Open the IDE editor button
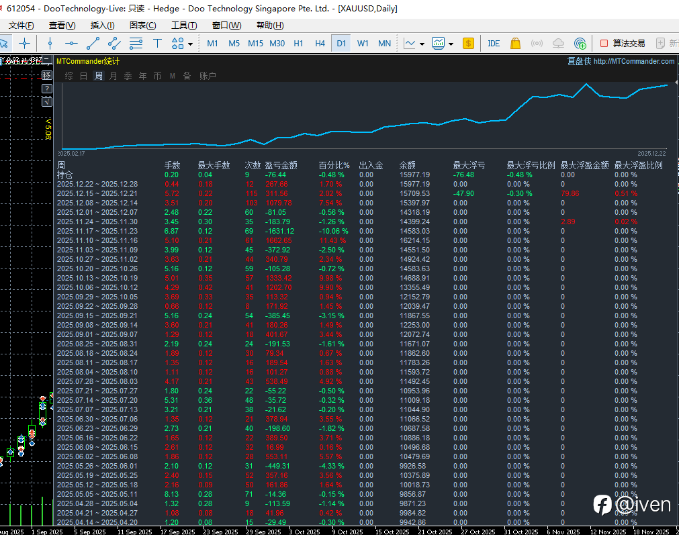The image size is (679, 535). (x=494, y=44)
